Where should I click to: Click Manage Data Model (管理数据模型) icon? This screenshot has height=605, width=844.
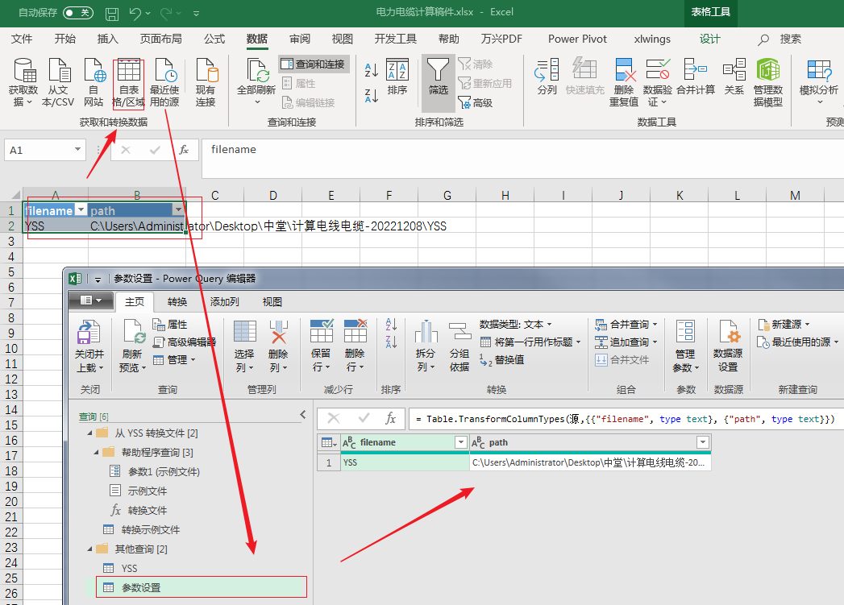(x=768, y=82)
